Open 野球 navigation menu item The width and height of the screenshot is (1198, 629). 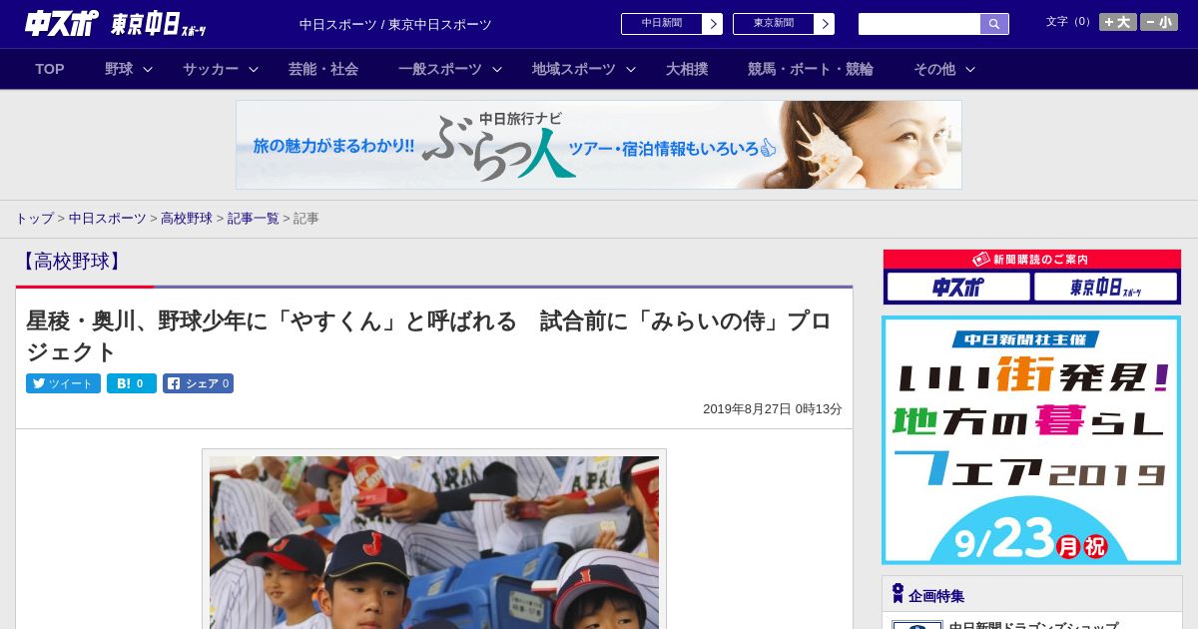click(x=119, y=69)
